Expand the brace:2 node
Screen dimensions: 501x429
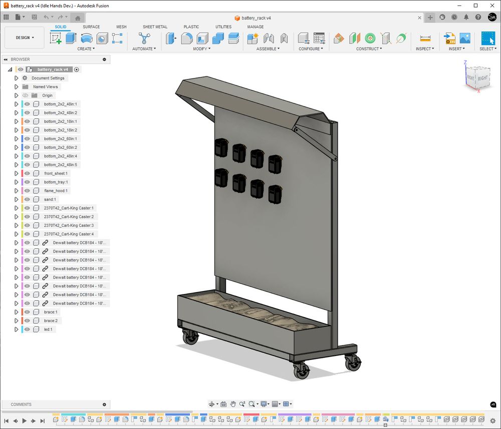tap(17, 320)
